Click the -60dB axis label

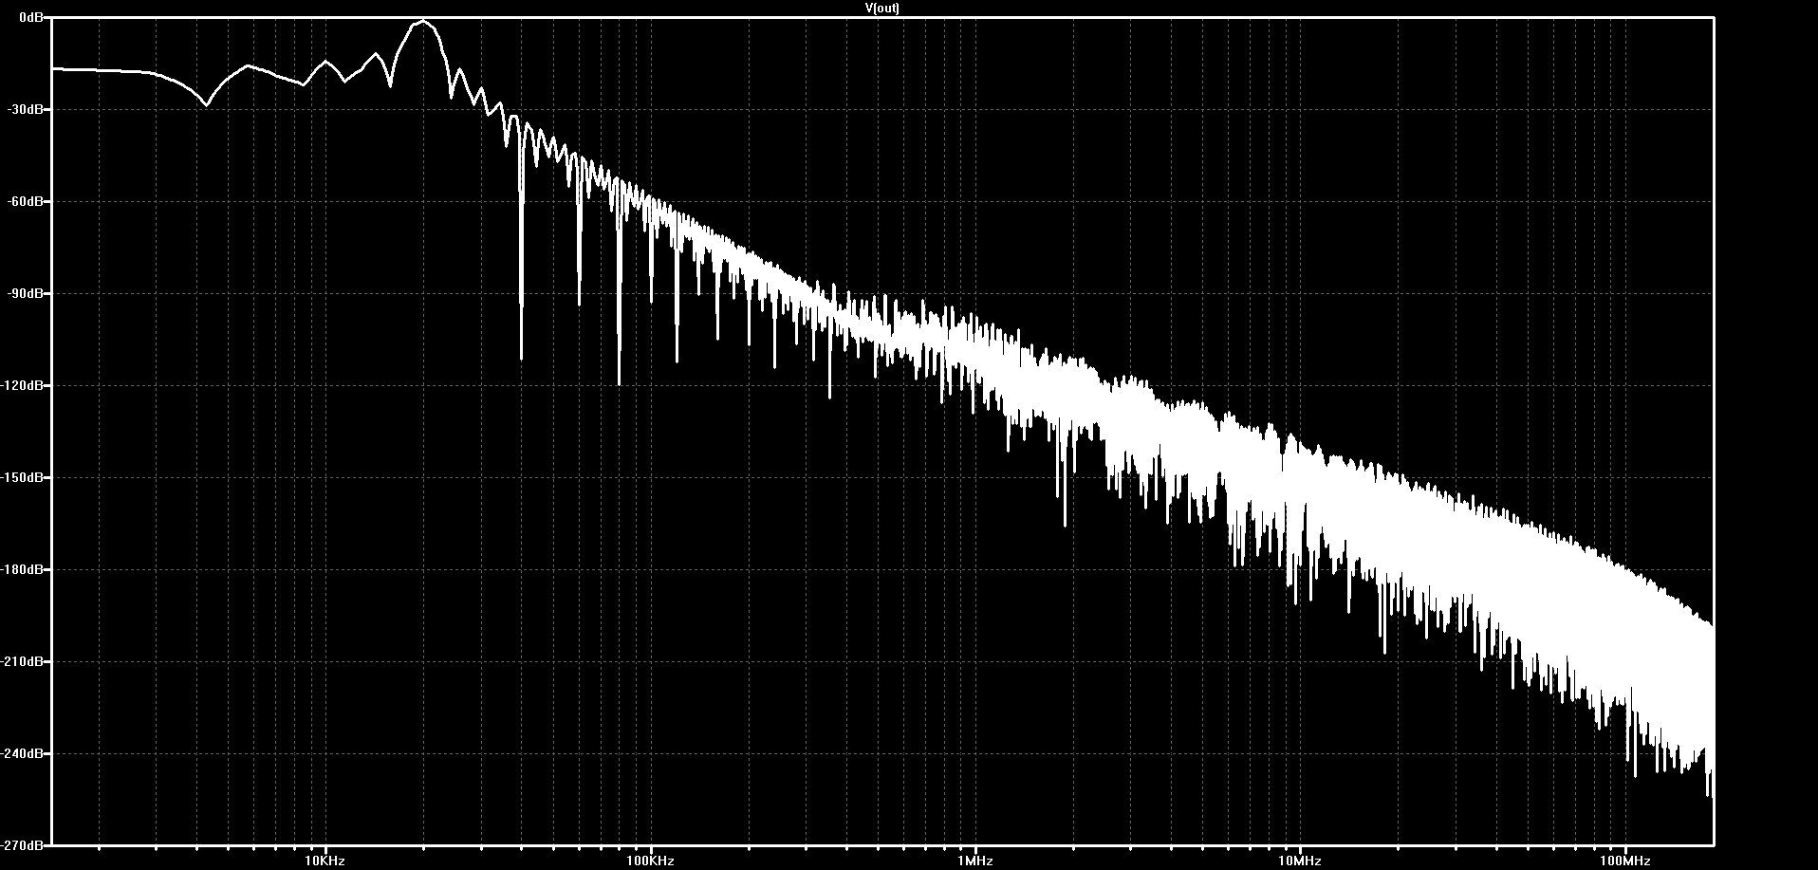pos(28,201)
